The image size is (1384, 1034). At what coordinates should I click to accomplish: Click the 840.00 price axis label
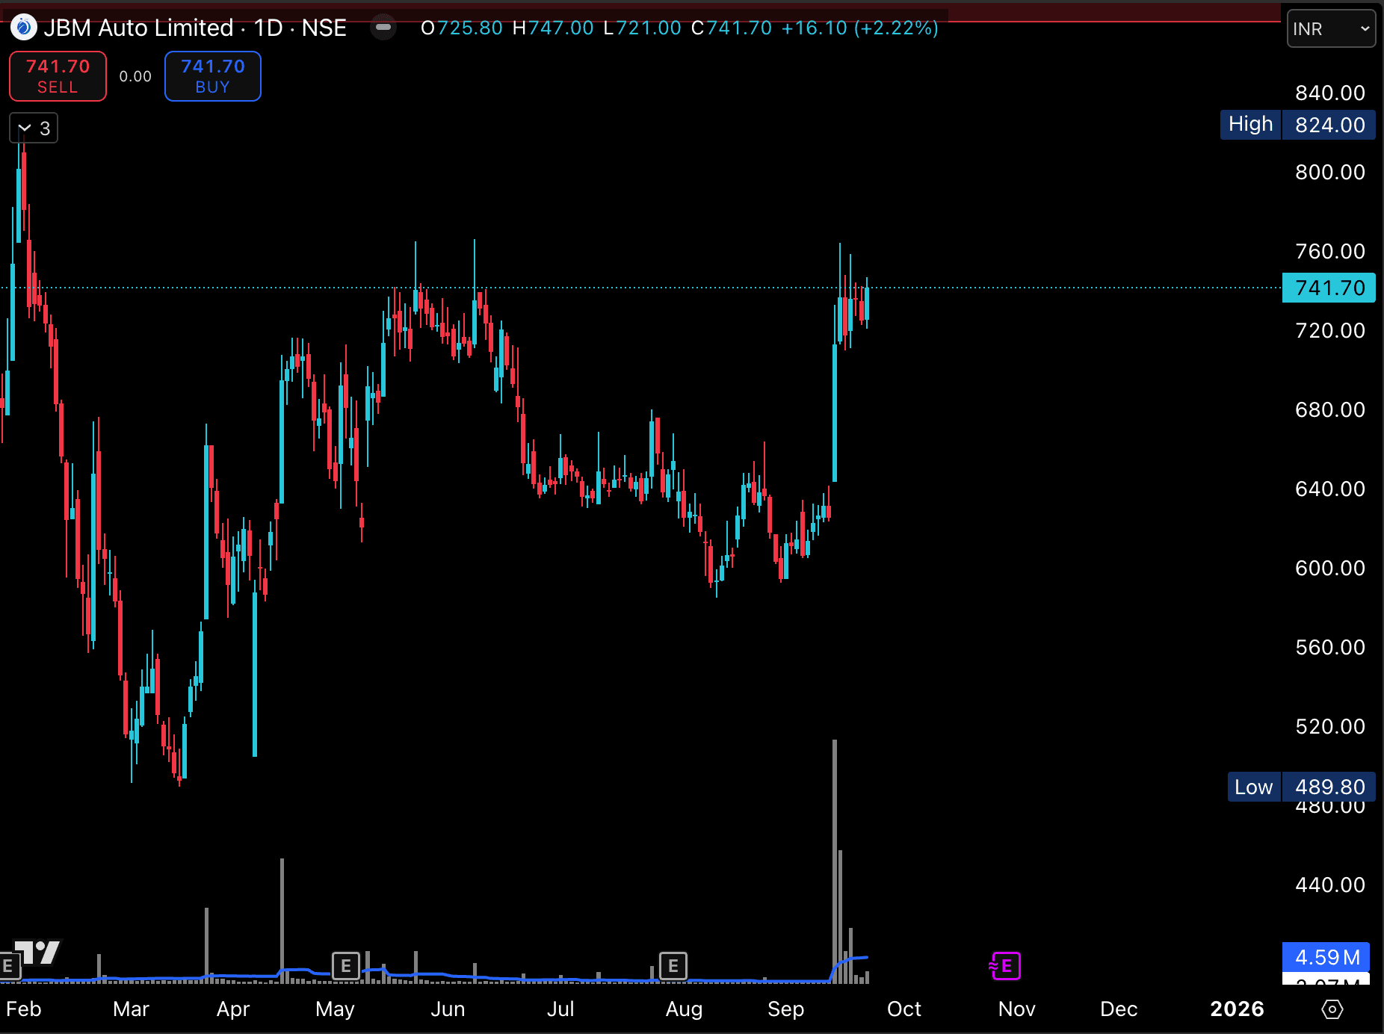[x=1330, y=93]
